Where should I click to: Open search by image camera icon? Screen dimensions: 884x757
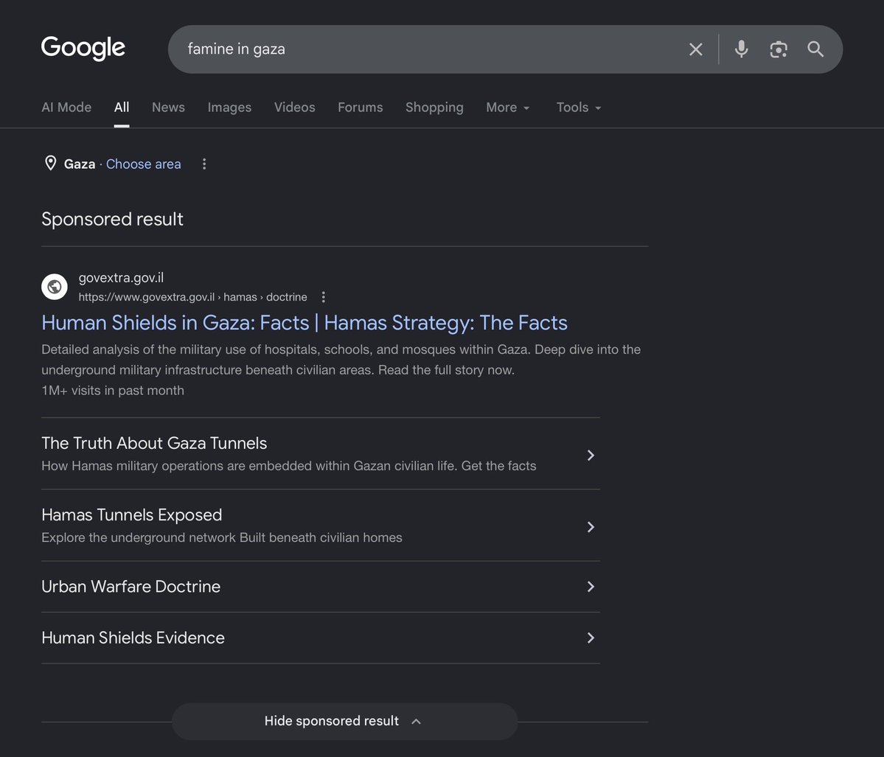click(x=779, y=49)
